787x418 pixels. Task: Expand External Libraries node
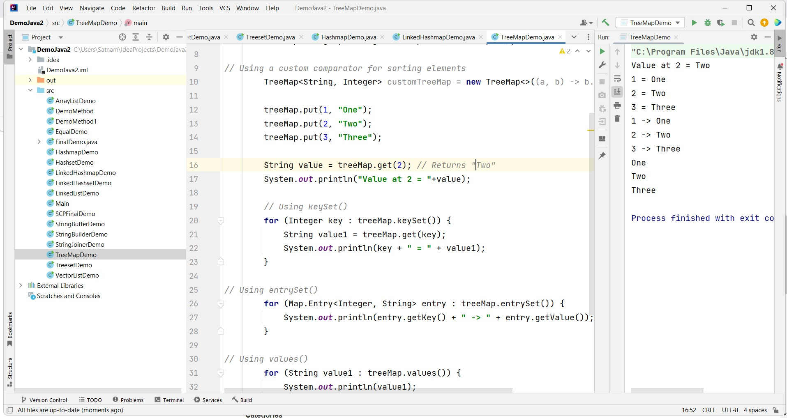21,286
